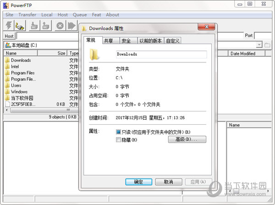
Task: Click the up-folder icon beside path dropdown
Action: pyautogui.click(x=267, y=45)
